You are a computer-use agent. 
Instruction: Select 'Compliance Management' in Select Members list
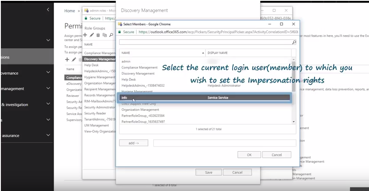tap(205, 68)
